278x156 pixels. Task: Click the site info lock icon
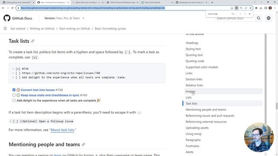[18, 8]
